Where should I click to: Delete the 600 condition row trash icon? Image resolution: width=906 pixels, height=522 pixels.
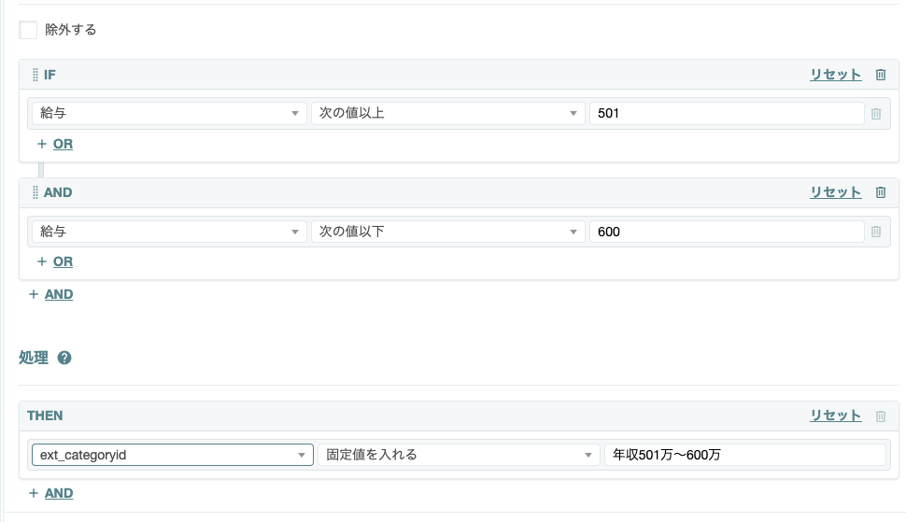[x=876, y=232]
